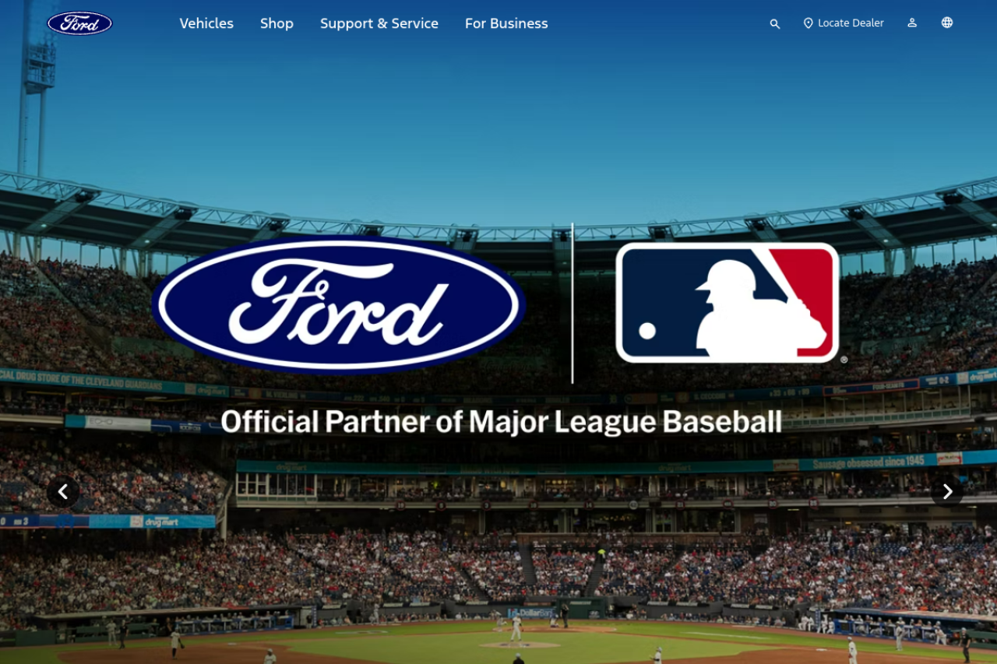Open the Shop menu
The image size is (997, 664).
[x=277, y=23]
